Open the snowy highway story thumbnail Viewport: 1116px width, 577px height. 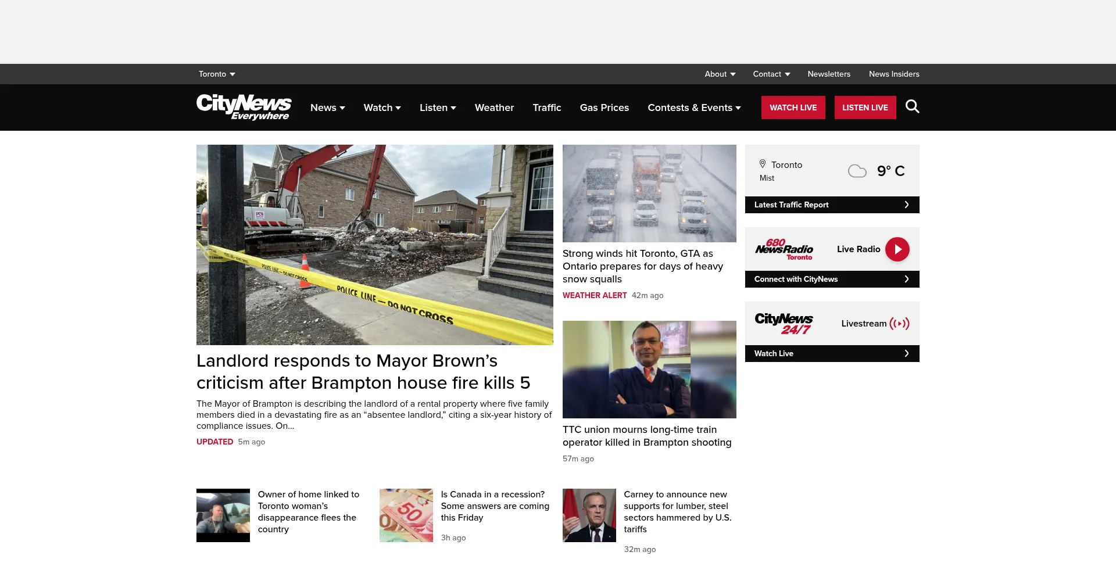point(649,193)
